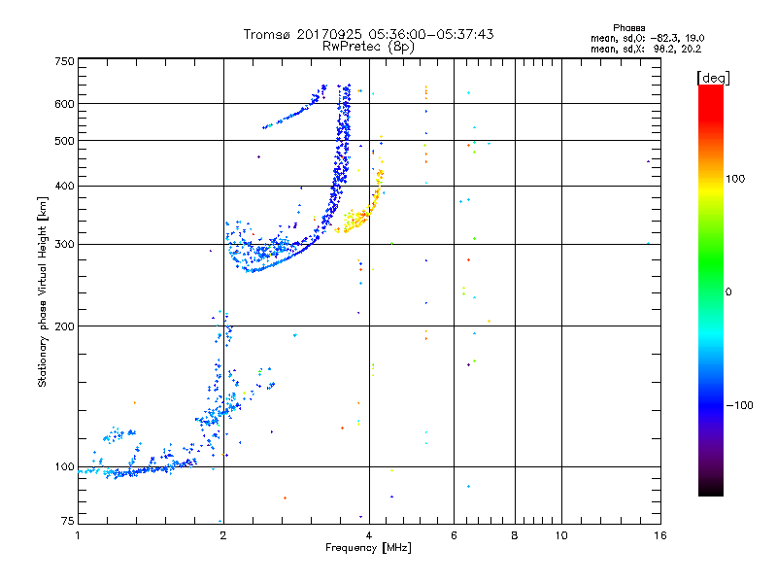Click the x-axis tick label "4"

pos(369,535)
